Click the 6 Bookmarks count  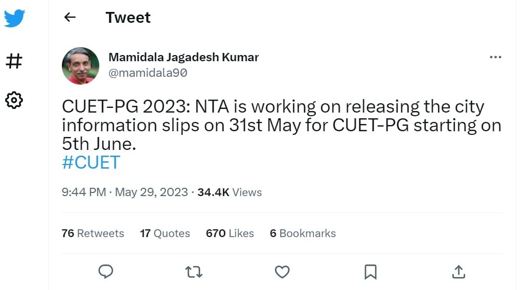(303, 233)
